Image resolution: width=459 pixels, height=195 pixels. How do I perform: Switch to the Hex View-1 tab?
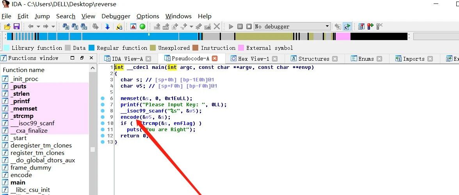pos(254,59)
